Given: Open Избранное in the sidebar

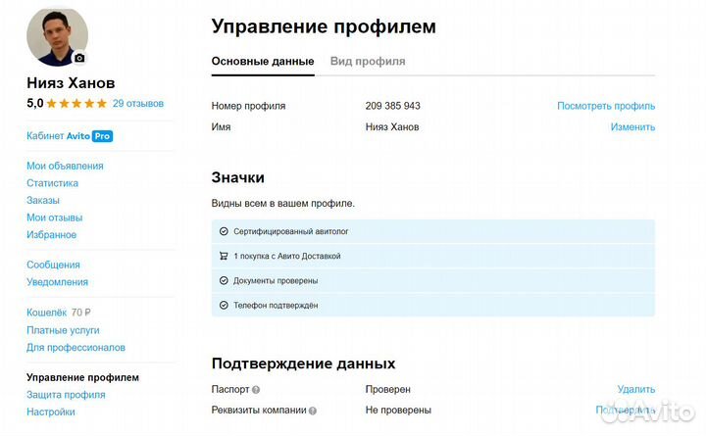Looking at the screenshot, I should coord(51,235).
